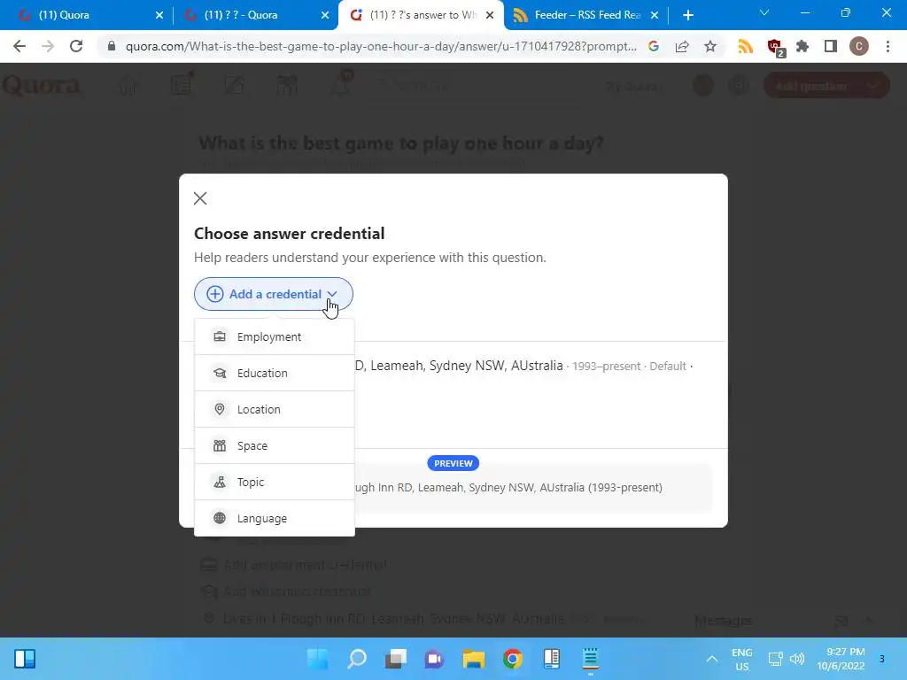Open the Extensions puzzle menu
Image resolution: width=907 pixels, height=680 pixels.
[x=802, y=46]
